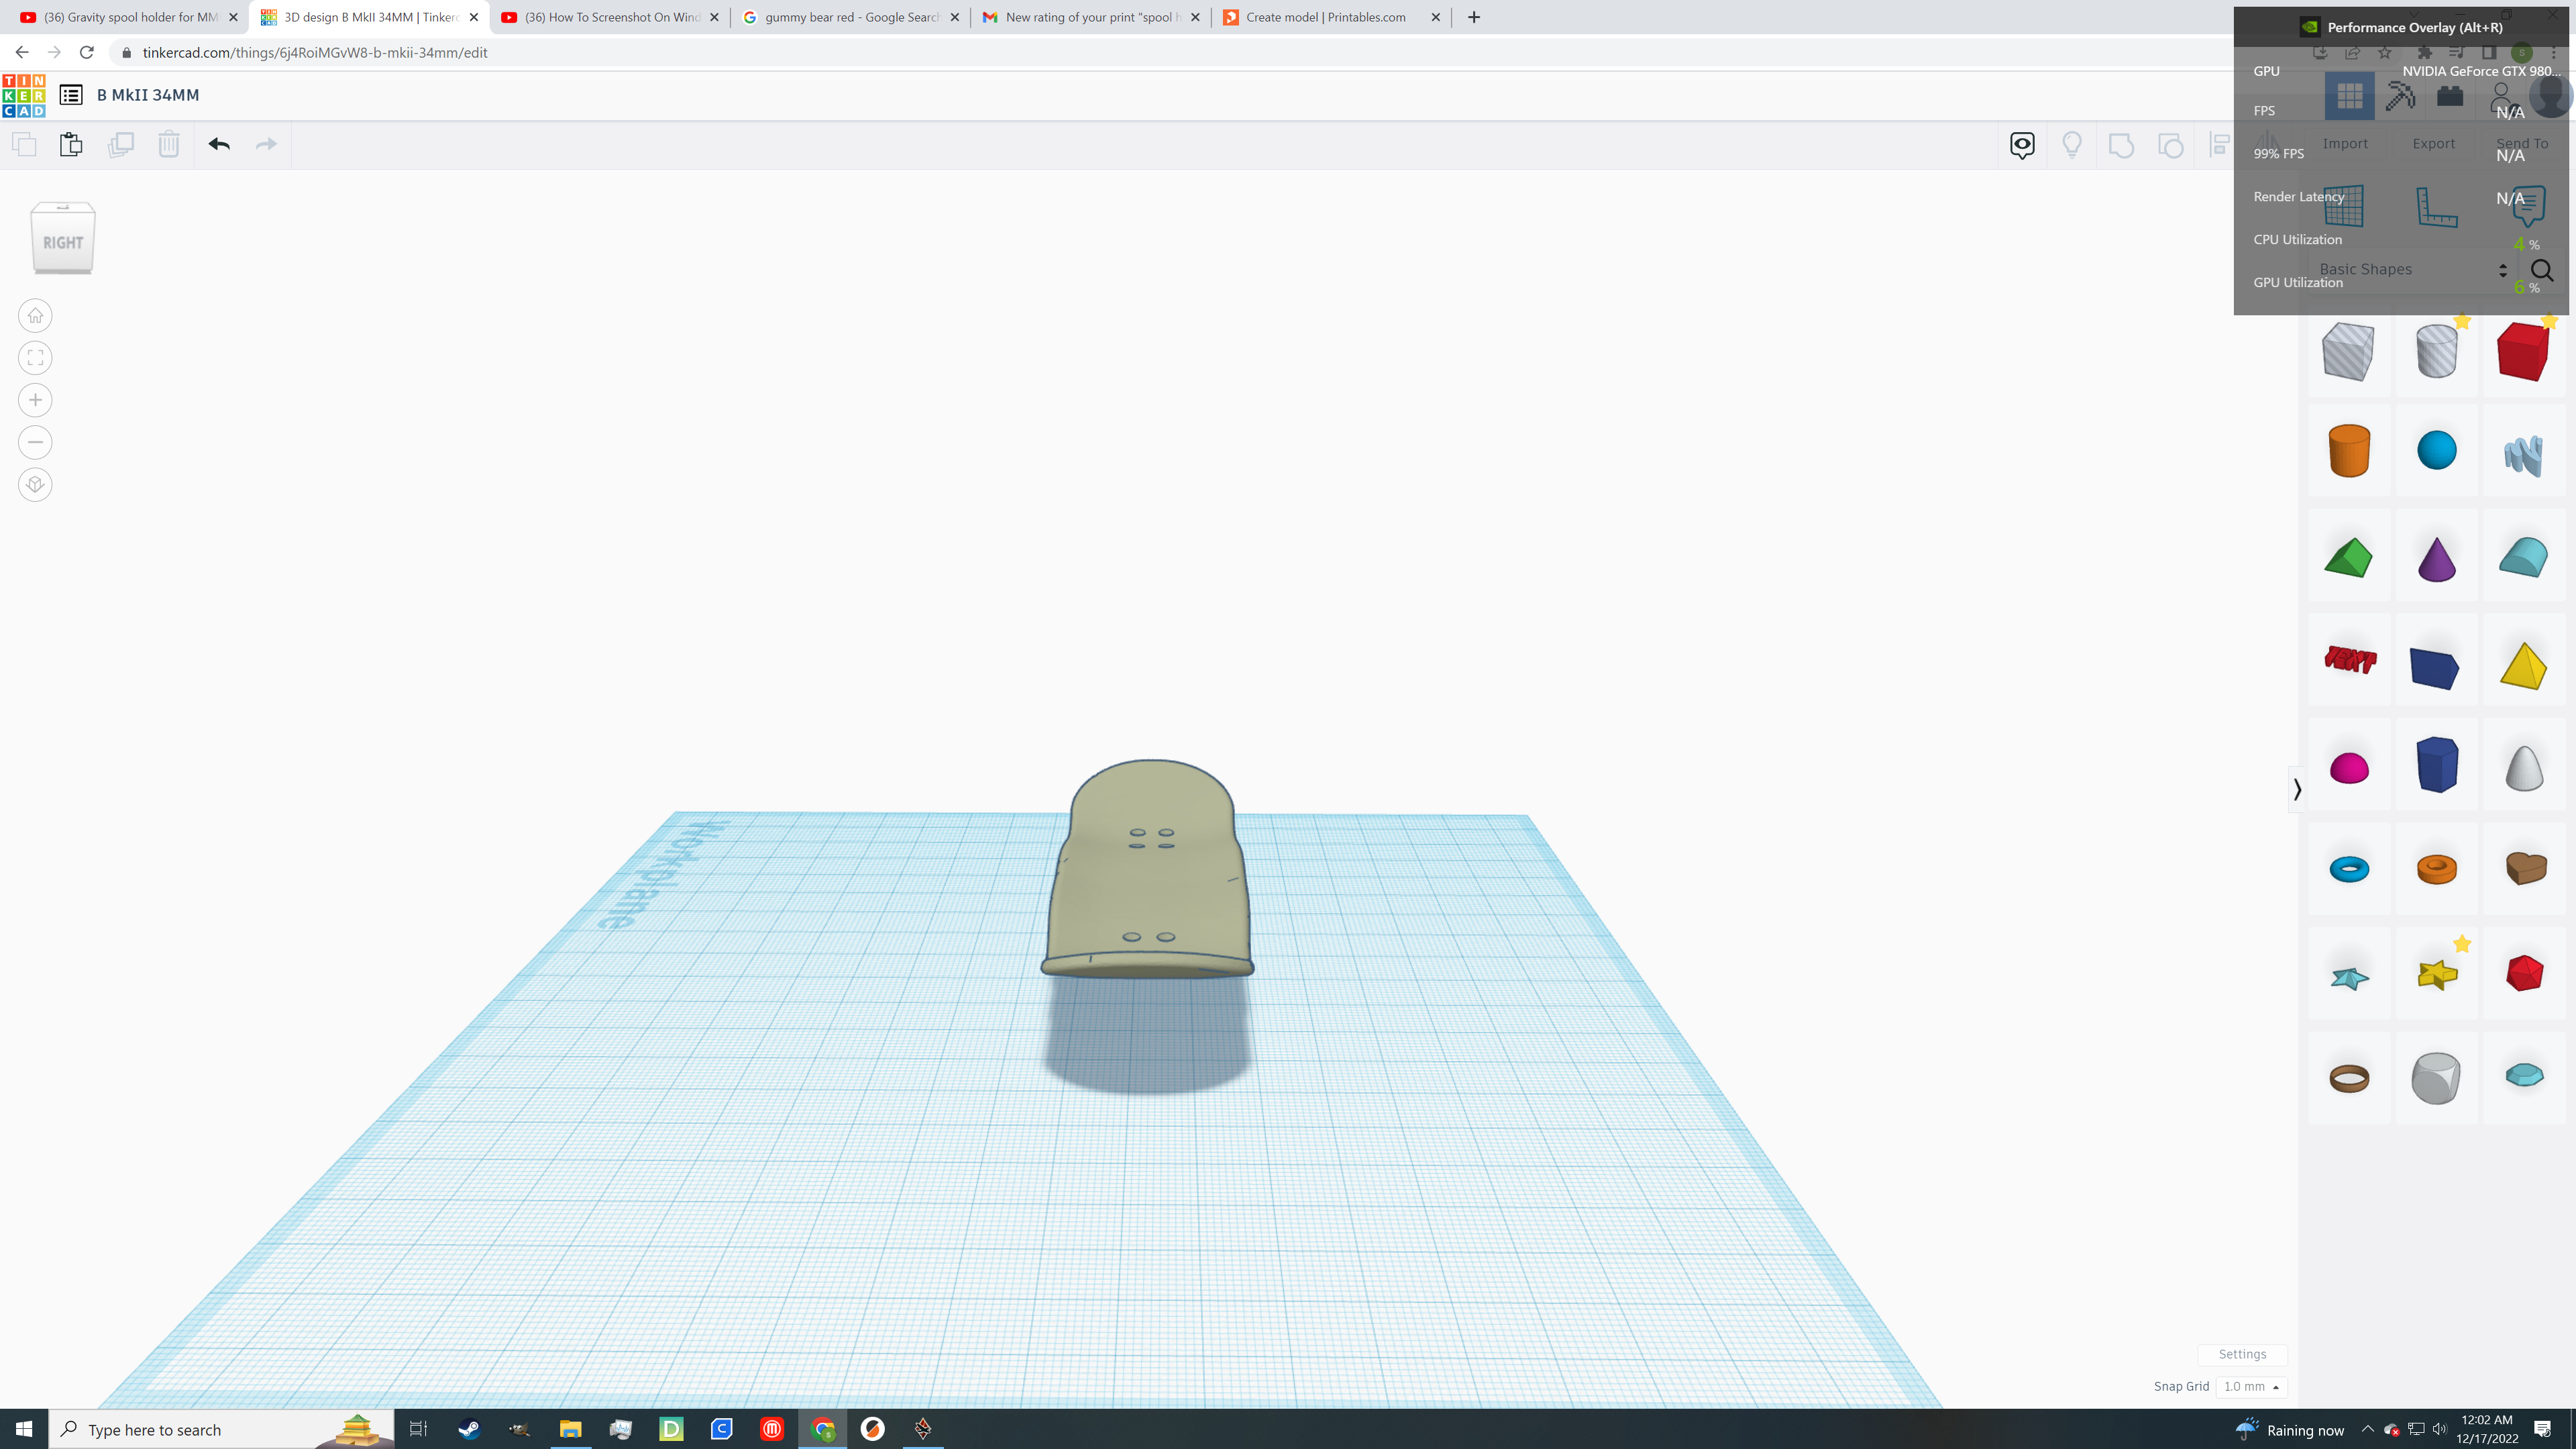Viewport: 2576px width, 1449px height.
Task: Click the RIGHT face of the view cube
Action: [63, 242]
